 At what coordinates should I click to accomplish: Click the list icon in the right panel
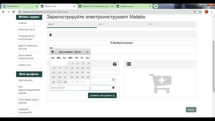click(129, 64)
